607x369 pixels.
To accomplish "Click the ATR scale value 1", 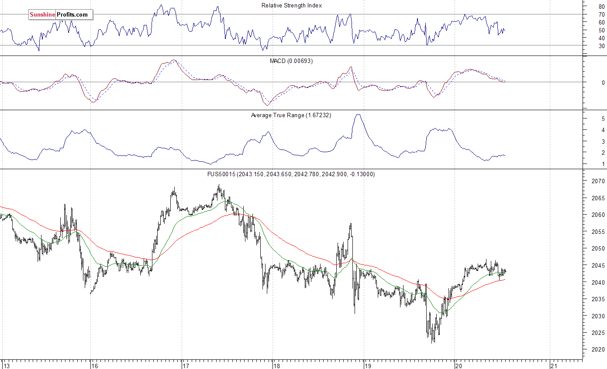I will 603,164.
